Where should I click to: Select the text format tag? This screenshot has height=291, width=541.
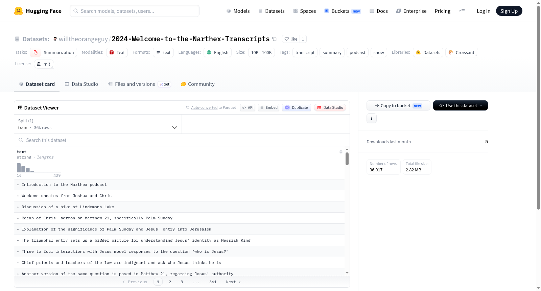point(163,52)
